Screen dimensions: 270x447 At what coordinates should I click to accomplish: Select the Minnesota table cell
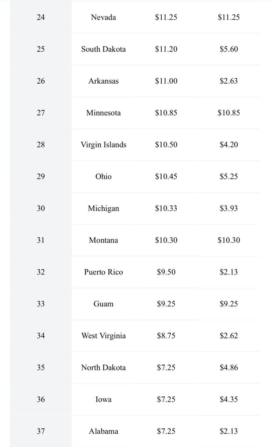pyautogui.click(x=103, y=113)
